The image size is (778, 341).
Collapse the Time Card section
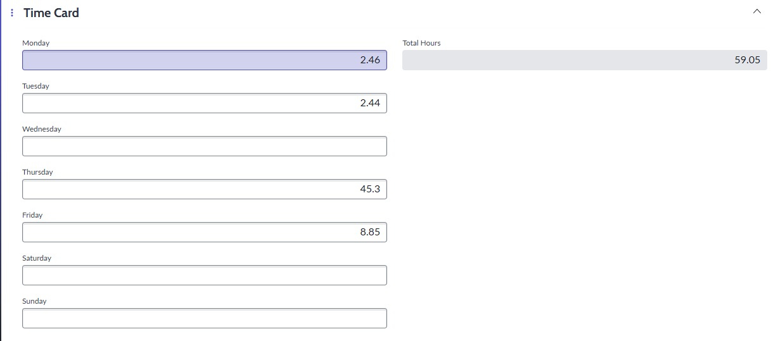[x=756, y=12]
